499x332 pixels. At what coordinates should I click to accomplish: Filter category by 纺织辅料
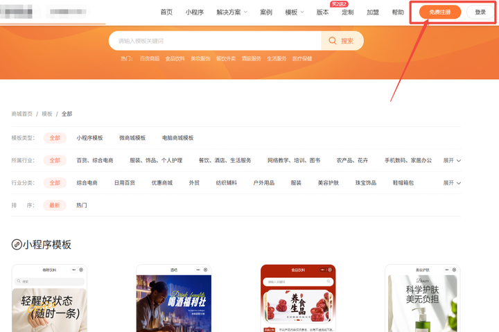(226, 183)
